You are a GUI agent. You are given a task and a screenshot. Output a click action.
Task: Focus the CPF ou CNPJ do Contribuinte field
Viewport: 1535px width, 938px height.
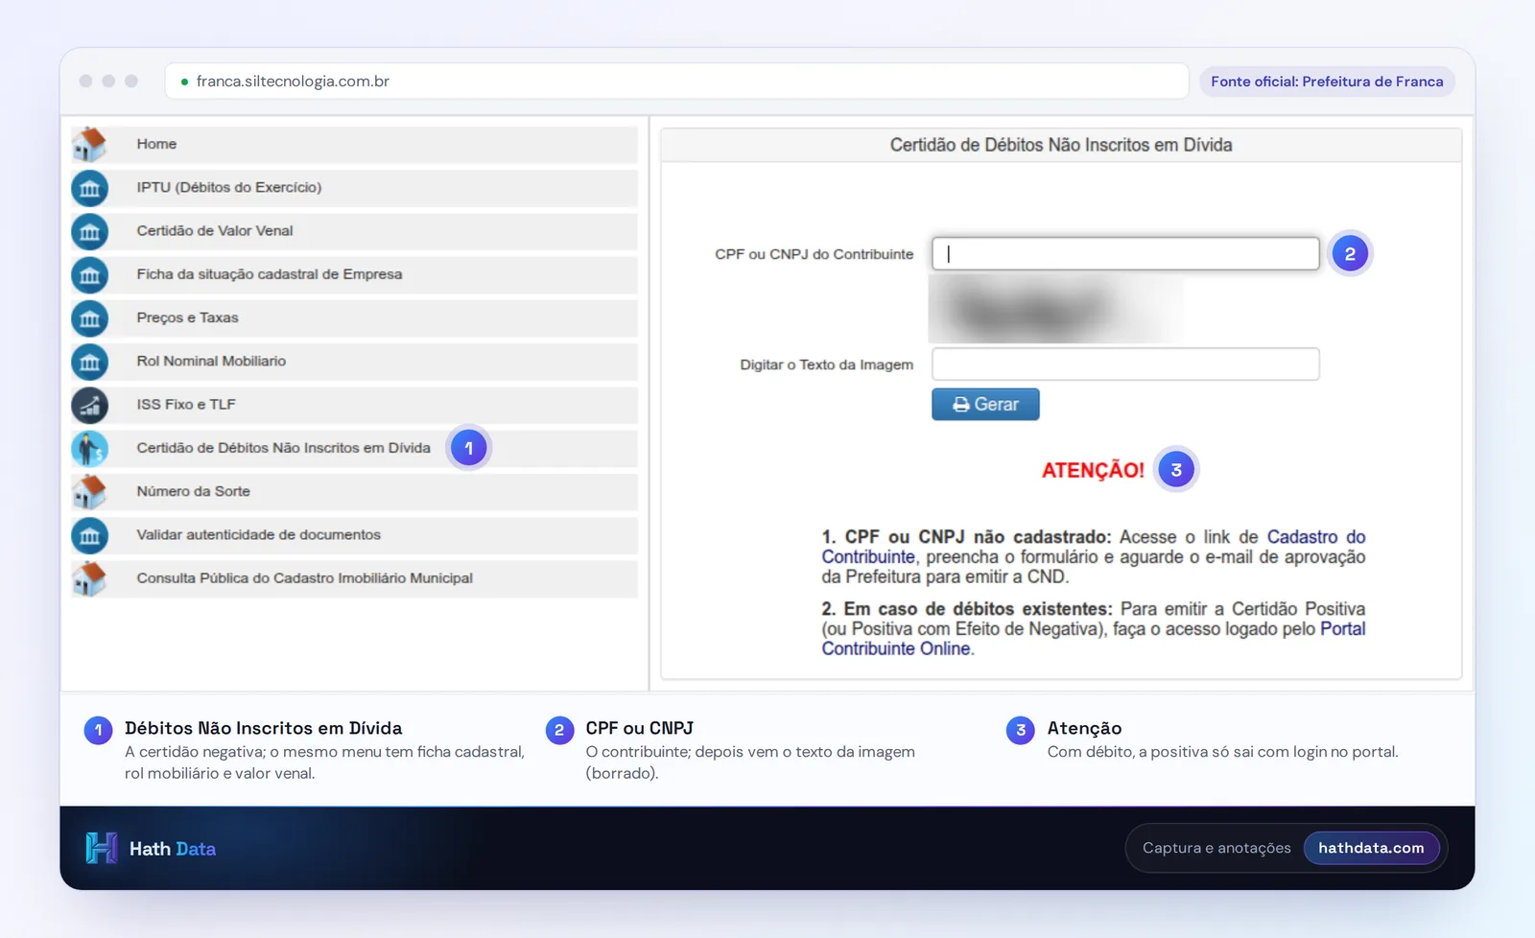[x=1125, y=254]
